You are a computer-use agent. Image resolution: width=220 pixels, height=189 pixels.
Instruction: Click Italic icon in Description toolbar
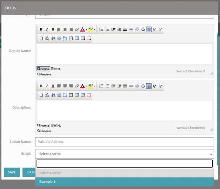(x=47, y=86)
